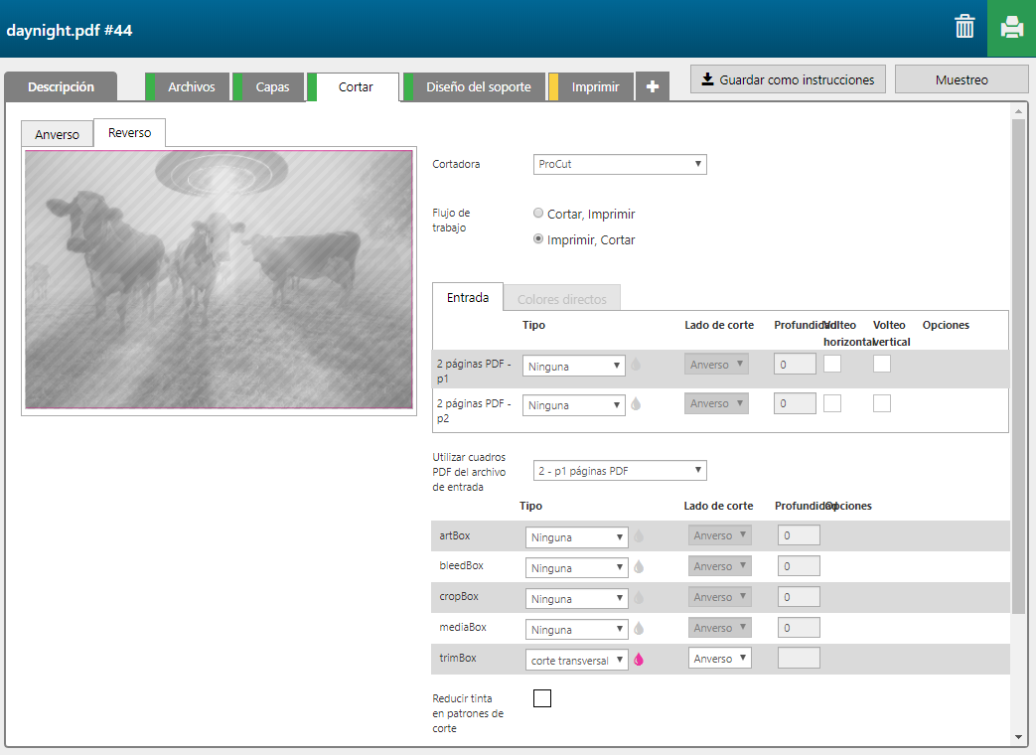Click the droplet icon for cropBox

click(x=639, y=598)
